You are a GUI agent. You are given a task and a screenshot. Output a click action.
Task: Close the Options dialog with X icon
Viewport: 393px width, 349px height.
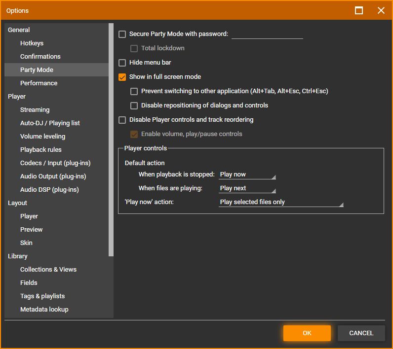(381, 10)
